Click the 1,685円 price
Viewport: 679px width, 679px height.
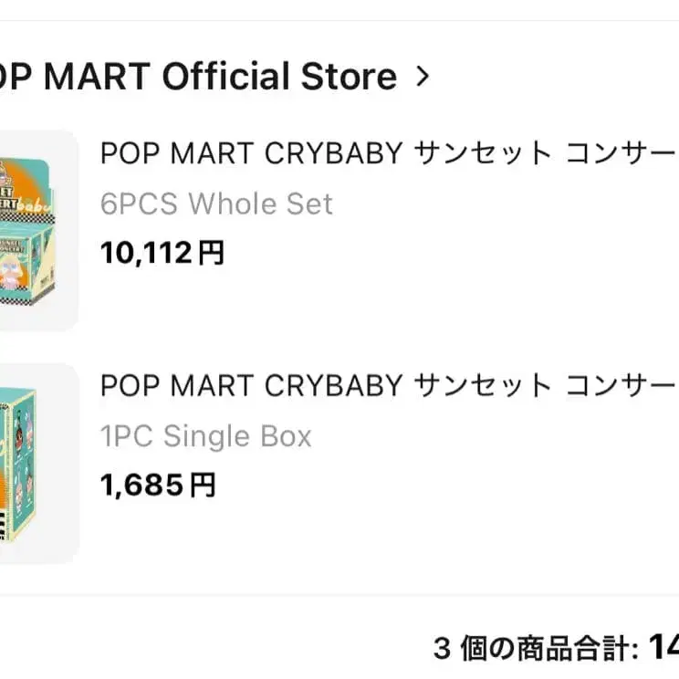point(158,486)
